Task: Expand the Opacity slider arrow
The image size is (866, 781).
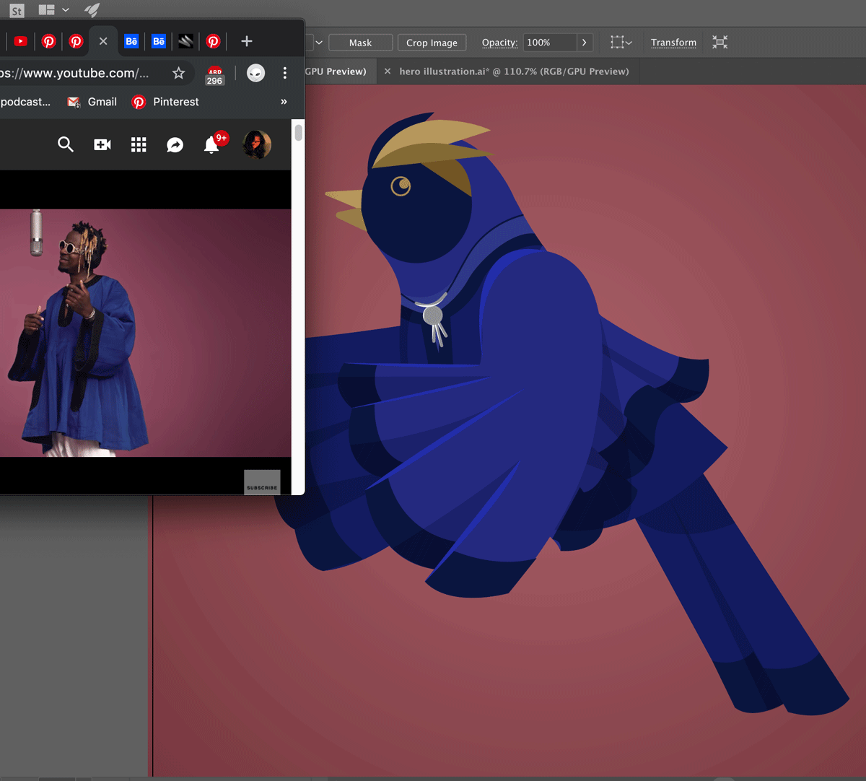Action: [x=585, y=43]
